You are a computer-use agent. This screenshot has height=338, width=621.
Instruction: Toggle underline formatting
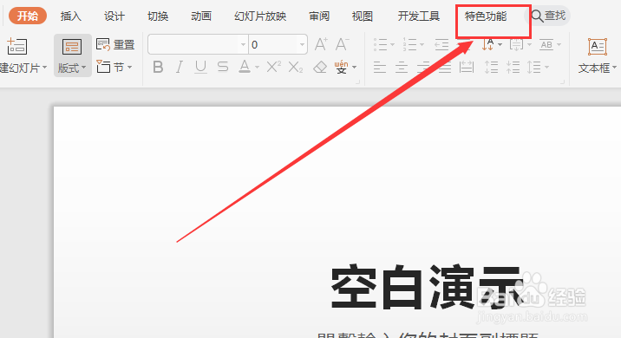click(201, 67)
